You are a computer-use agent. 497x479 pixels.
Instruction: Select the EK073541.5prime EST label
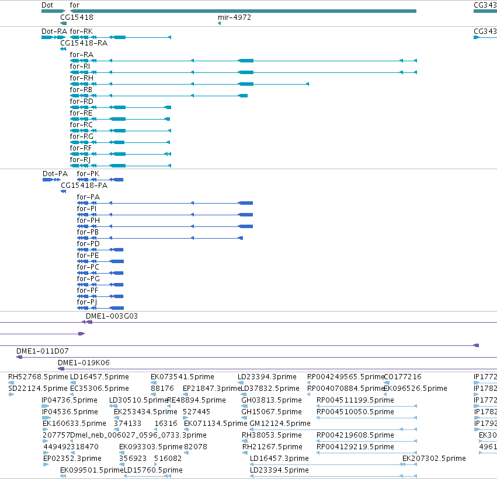coord(182,377)
